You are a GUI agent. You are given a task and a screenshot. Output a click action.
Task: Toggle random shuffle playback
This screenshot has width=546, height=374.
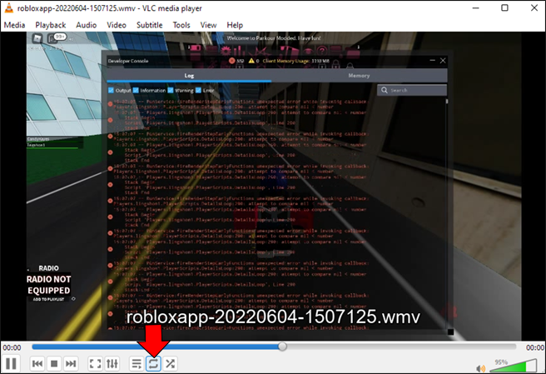click(x=171, y=363)
